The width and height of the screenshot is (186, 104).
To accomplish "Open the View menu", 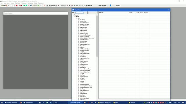I will pos(8,3).
